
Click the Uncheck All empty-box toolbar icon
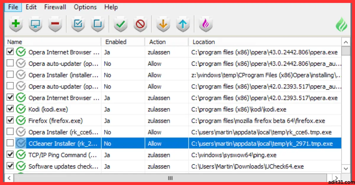click(97, 24)
